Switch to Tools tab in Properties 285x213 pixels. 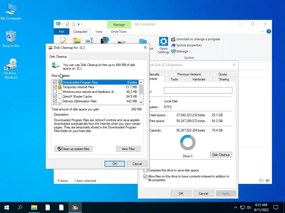174,79
